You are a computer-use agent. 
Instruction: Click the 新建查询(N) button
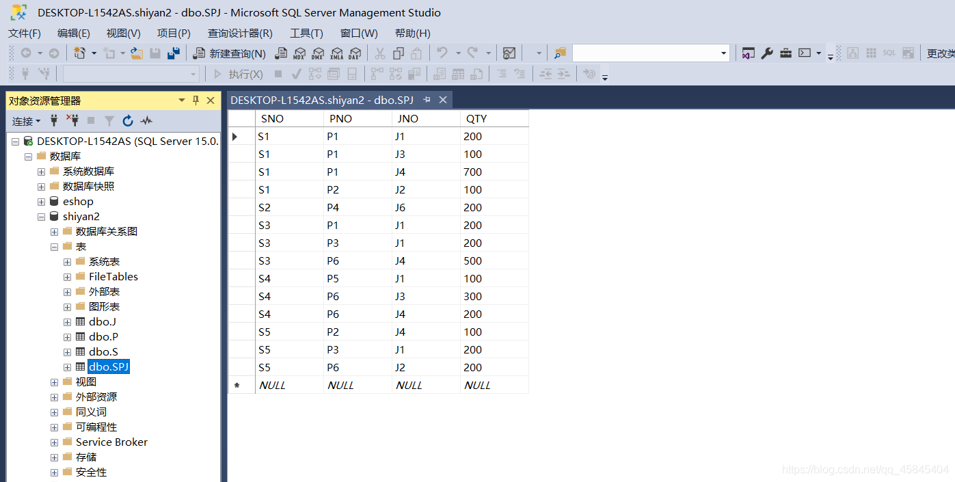click(230, 53)
